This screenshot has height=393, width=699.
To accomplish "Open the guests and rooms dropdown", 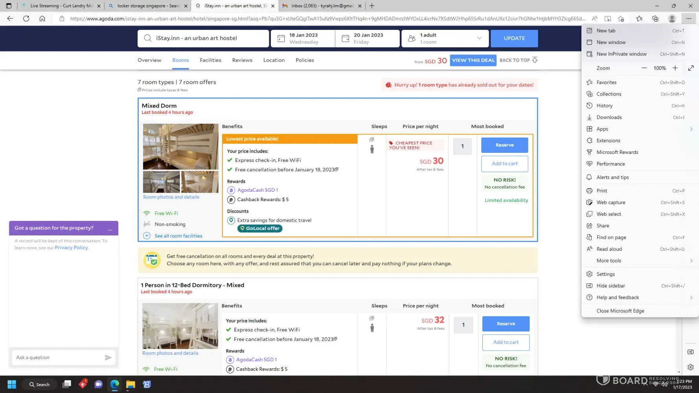I will [x=445, y=39].
